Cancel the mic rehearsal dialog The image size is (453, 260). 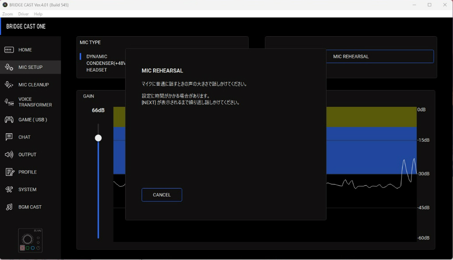click(x=162, y=195)
